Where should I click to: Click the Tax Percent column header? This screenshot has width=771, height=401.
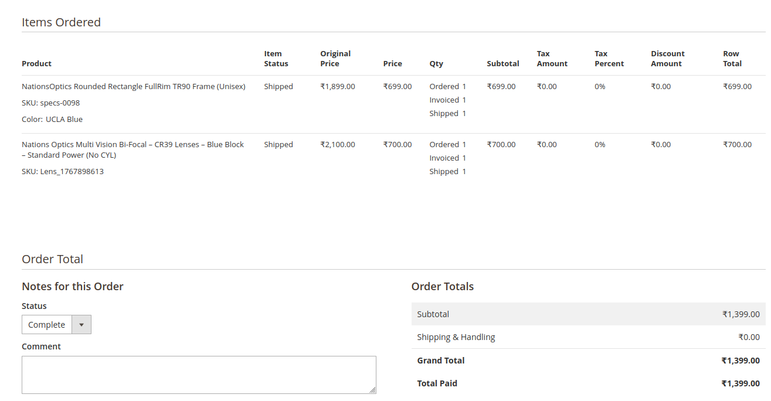(609, 59)
